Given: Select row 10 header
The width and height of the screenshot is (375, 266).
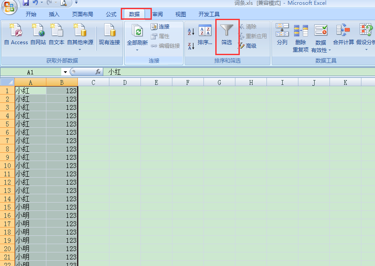Looking at the screenshot, I should click(x=7, y=165).
